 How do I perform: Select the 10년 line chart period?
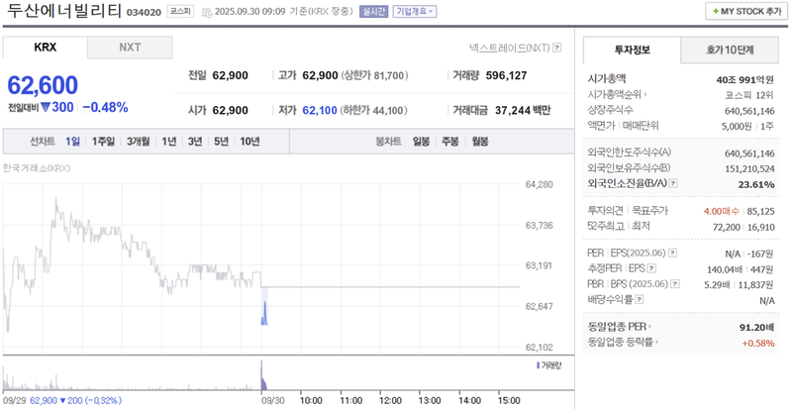(249, 142)
